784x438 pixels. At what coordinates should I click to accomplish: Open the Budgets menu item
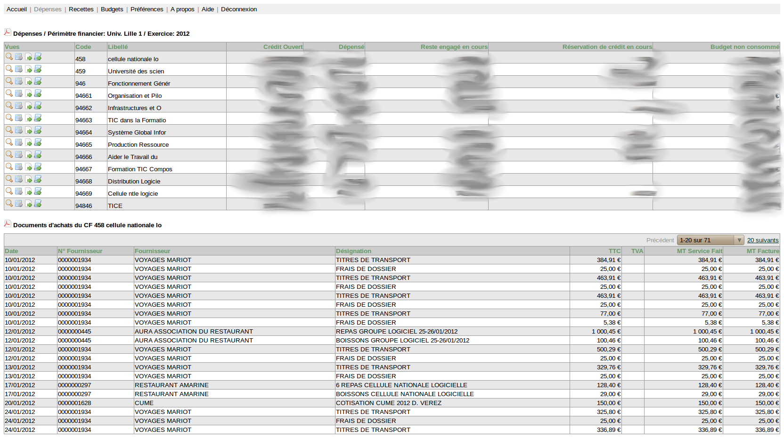tap(112, 9)
